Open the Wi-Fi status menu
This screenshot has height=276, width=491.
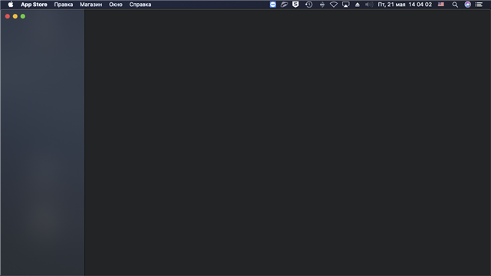point(334,5)
